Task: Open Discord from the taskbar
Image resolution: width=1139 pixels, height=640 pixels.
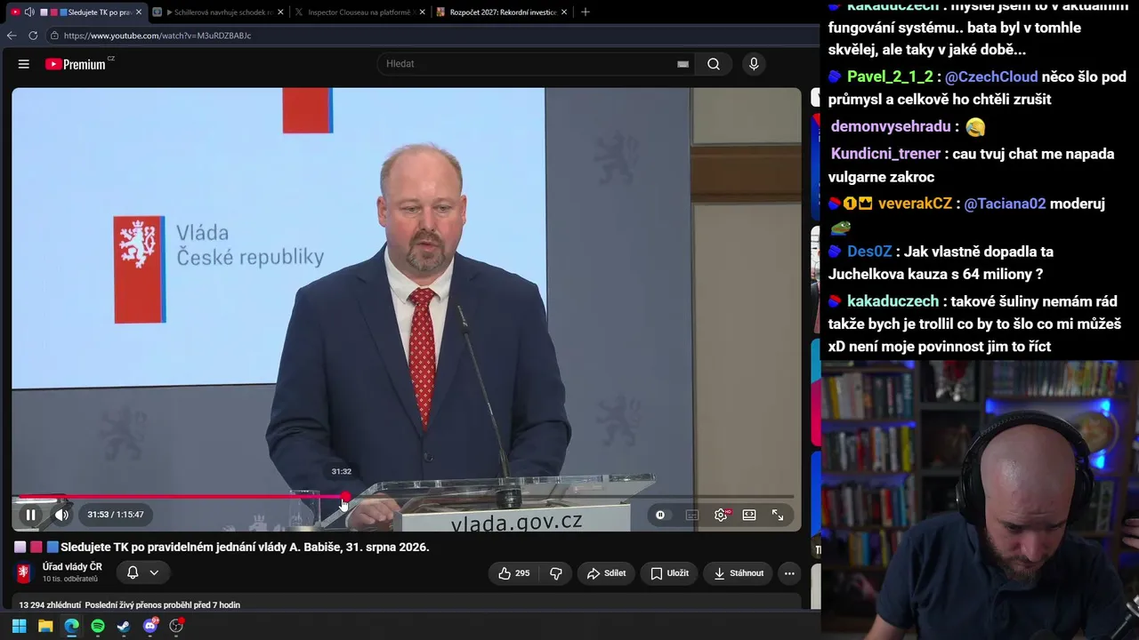Action: pyautogui.click(x=150, y=626)
